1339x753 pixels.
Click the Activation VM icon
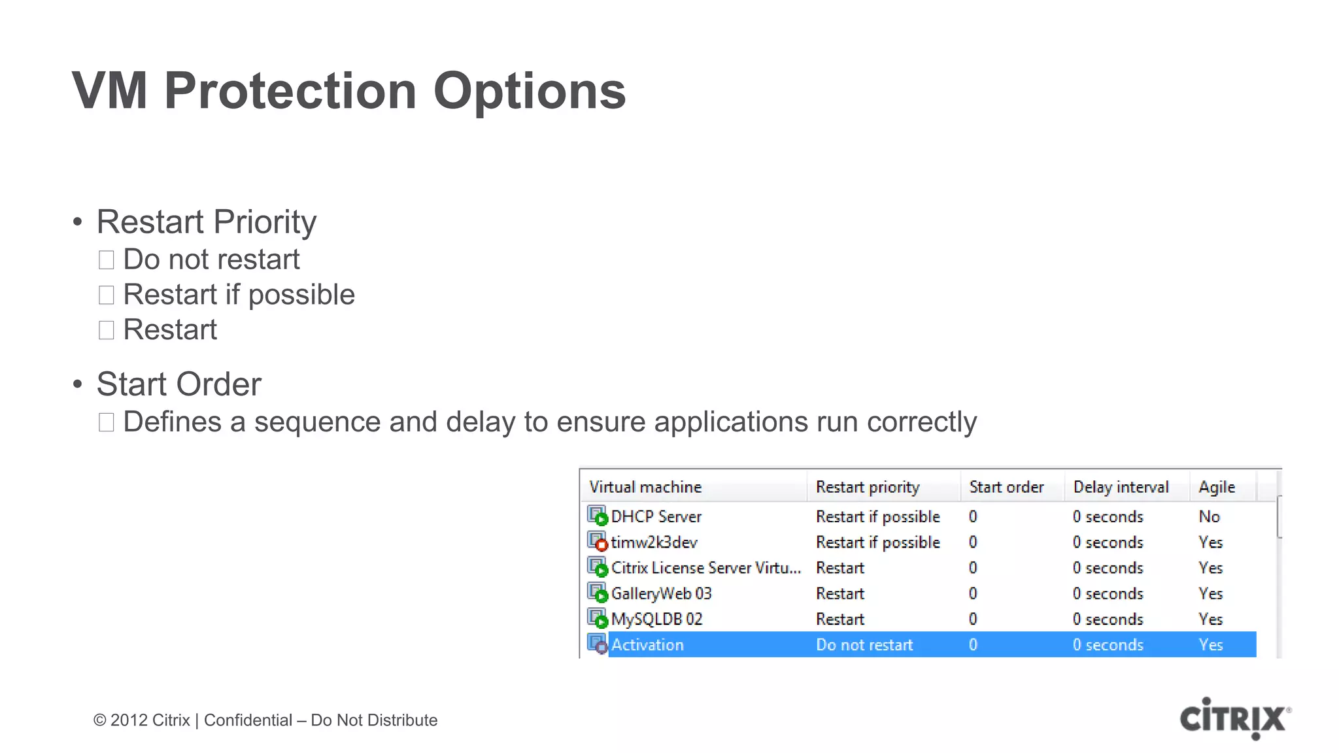598,644
